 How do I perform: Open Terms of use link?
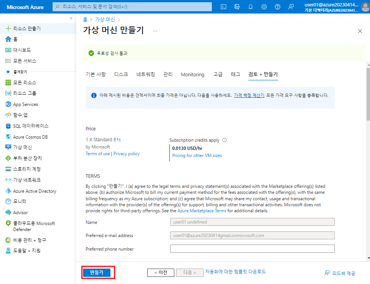pyautogui.click(x=98, y=154)
